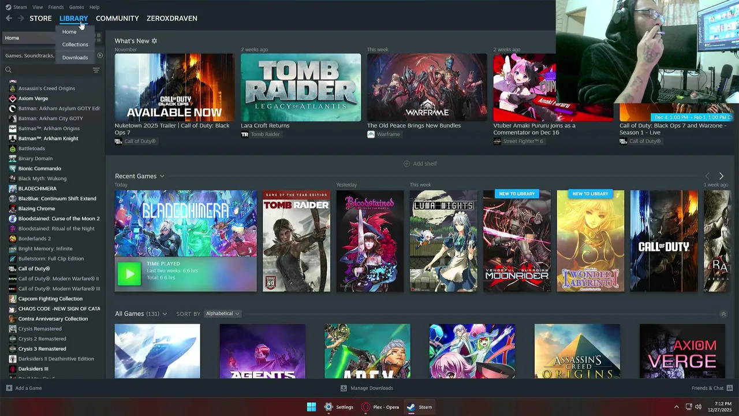Viewport: 739px width, 416px height.
Task: Click the Add shelf button
Action: pos(420,164)
